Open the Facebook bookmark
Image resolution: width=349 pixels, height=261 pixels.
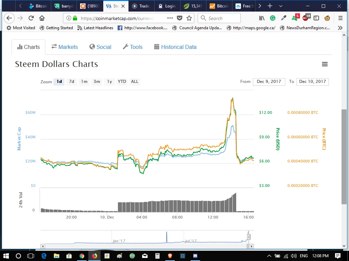tap(142, 28)
